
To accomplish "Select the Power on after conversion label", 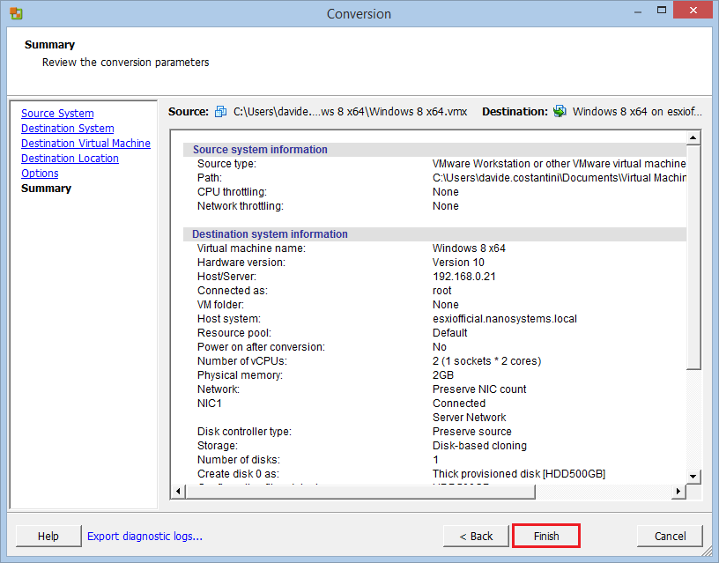I will pyautogui.click(x=261, y=347).
